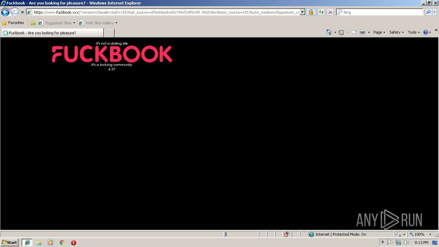Select the Fuckbook page tab
439x247 pixels.
(52, 33)
